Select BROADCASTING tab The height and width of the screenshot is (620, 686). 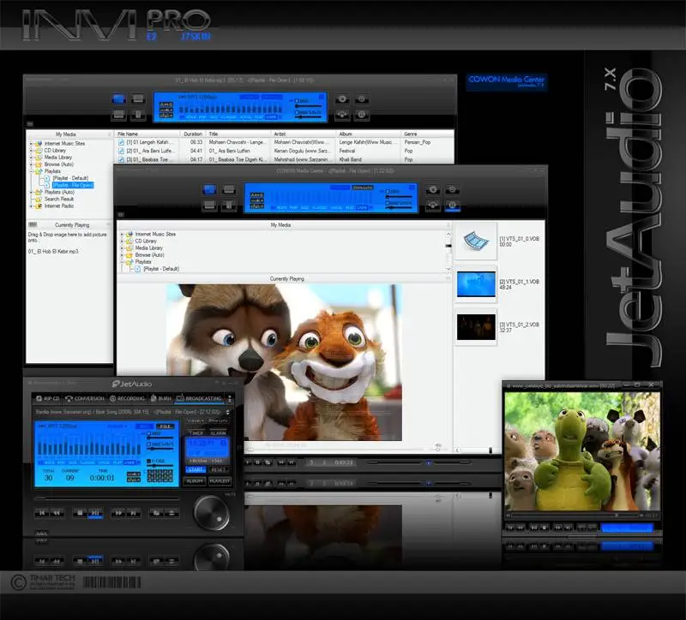199,398
